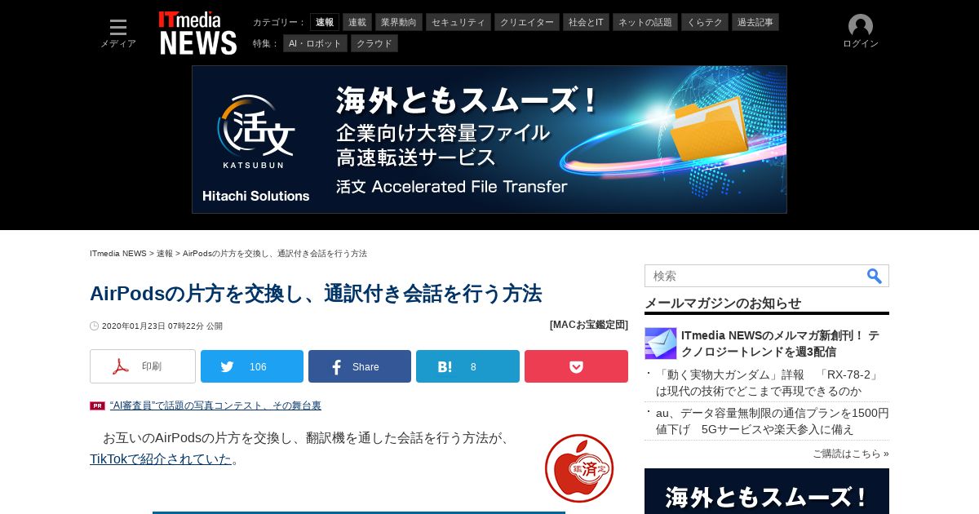Click the PDF 印刷 print button
Viewport: 979px width, 514px height.
click(143, 366)
